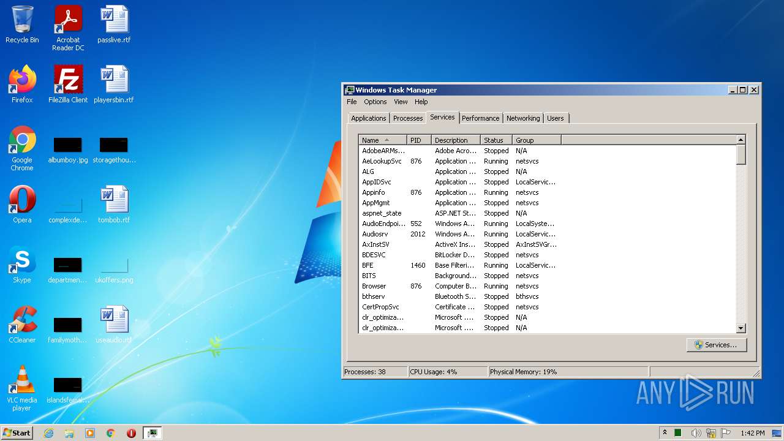
Task: Open the File menu in Task Manager
Action: tap(352, 102)
